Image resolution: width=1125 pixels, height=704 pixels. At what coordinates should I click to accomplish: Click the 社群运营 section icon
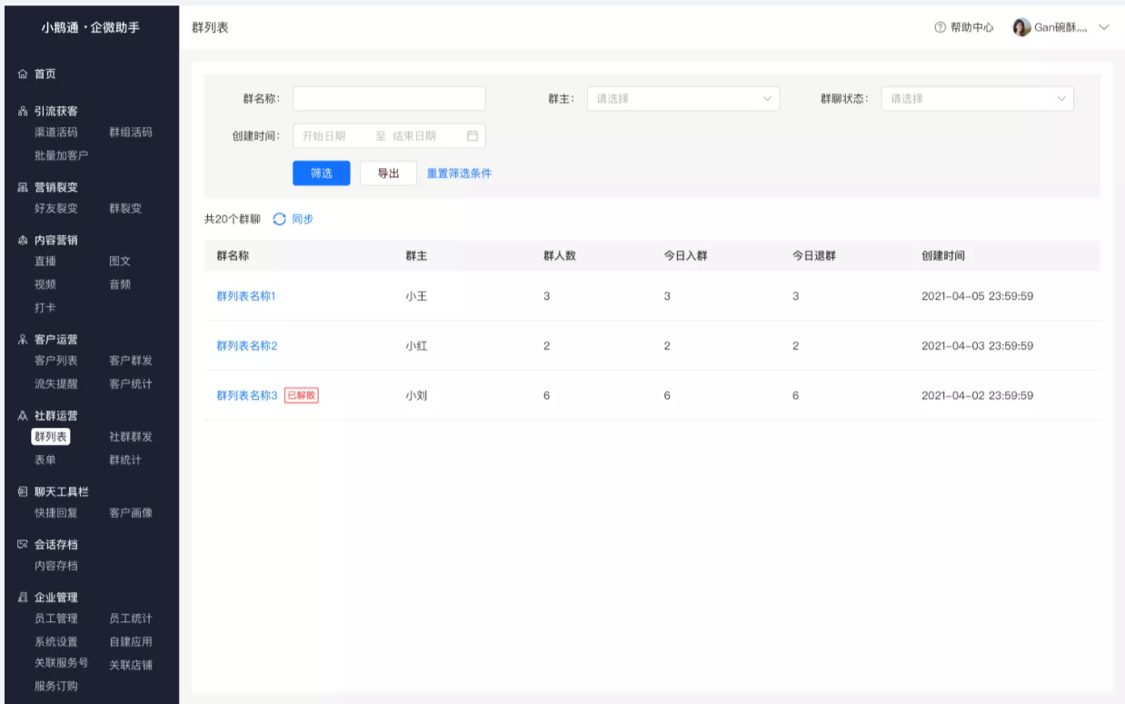point(24,416)
